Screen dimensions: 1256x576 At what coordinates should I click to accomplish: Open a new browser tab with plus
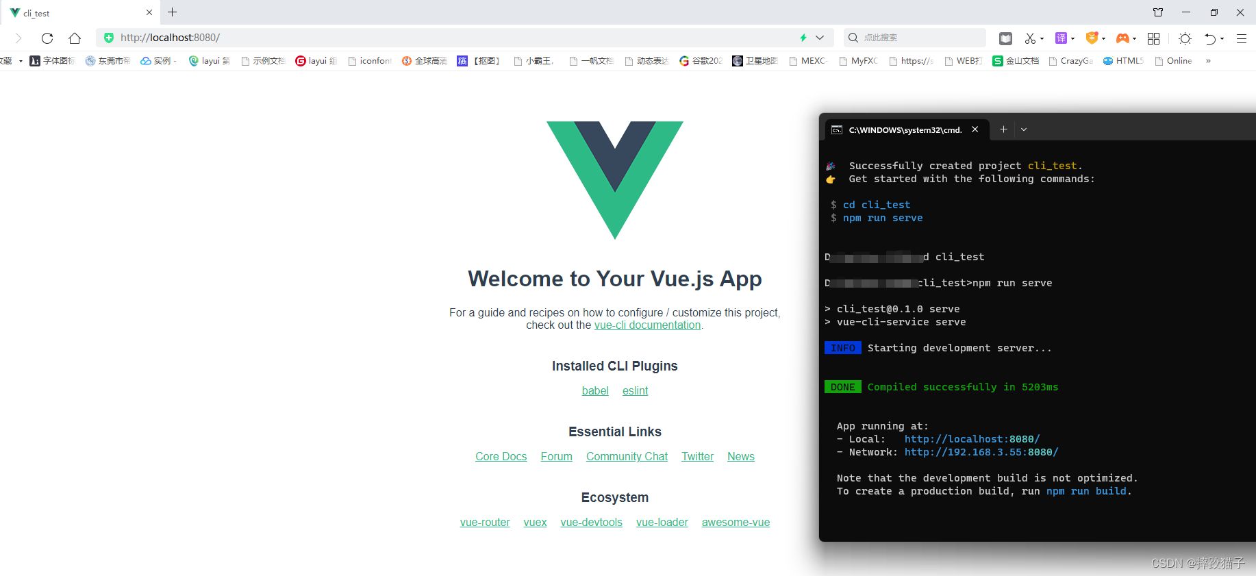tap(173, 12)
